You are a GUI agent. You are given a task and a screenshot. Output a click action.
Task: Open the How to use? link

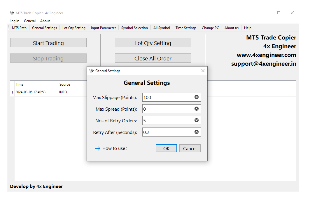click(x=111, y=148)
